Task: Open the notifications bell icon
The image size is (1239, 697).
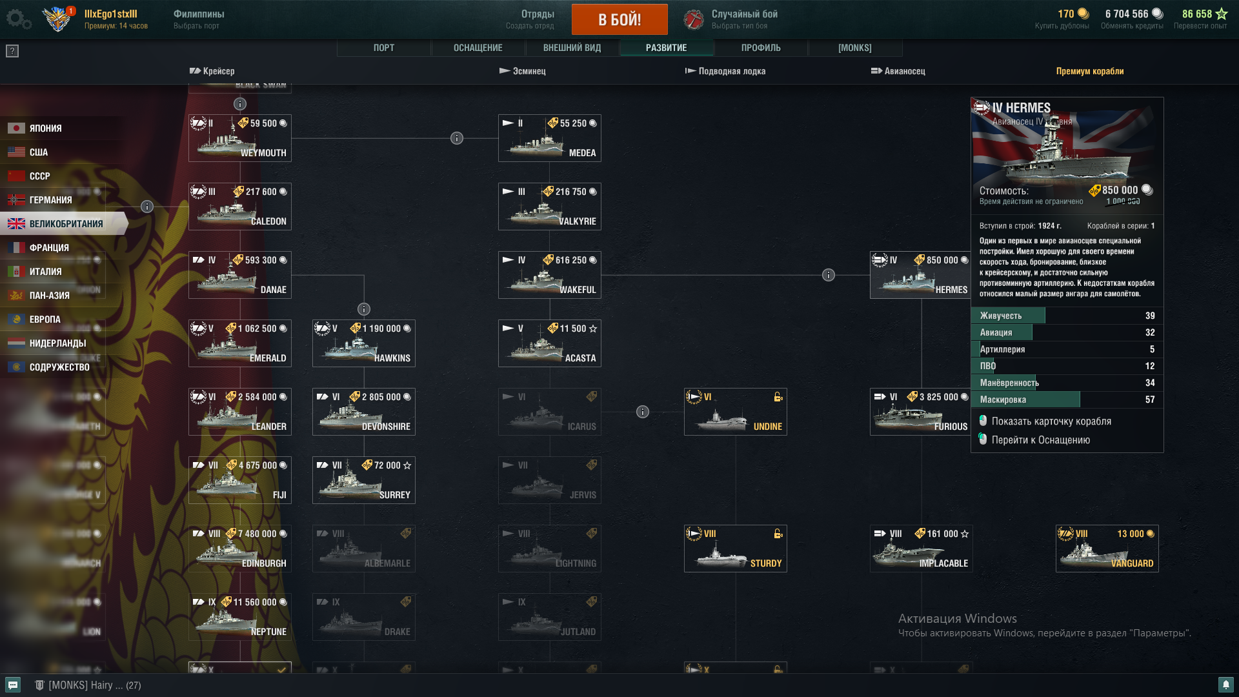Action: [1225, 685]
